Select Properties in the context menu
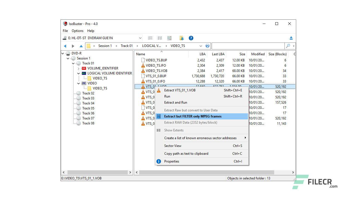This screenshot has width=357, height=200. [x=172, y=161]
